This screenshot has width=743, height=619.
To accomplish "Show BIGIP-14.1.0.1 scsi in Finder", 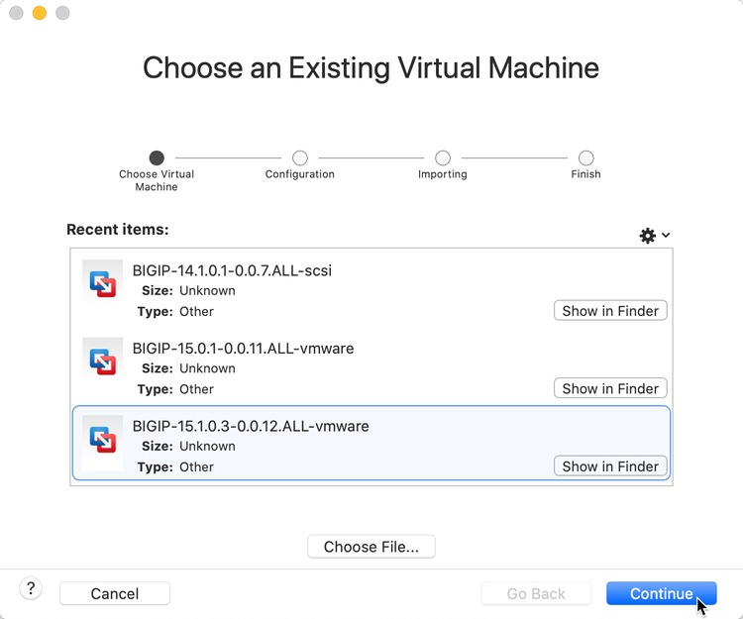I will coord(610,311).
